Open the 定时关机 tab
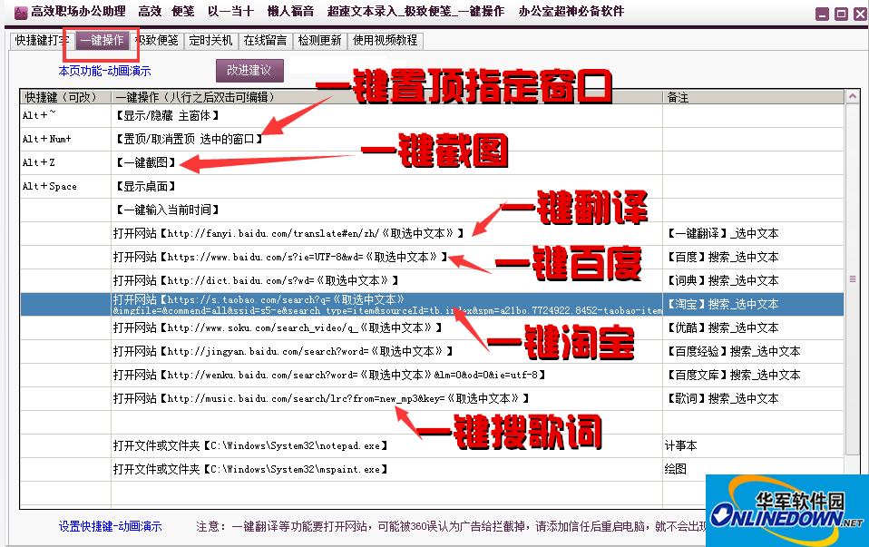The width and height of the screenshot is (869, 547). (210, 41)
